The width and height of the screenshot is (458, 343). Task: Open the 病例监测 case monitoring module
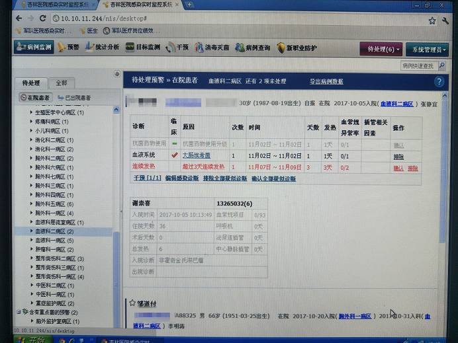pos(33,48)
